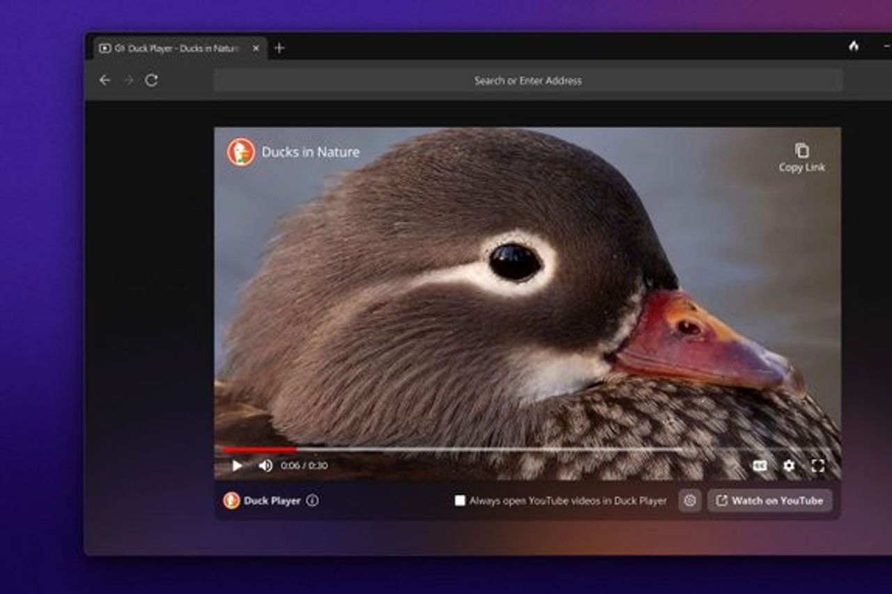Click the forward navigation arrow
The image size is (892, 594).
click(x=128, y=80)
